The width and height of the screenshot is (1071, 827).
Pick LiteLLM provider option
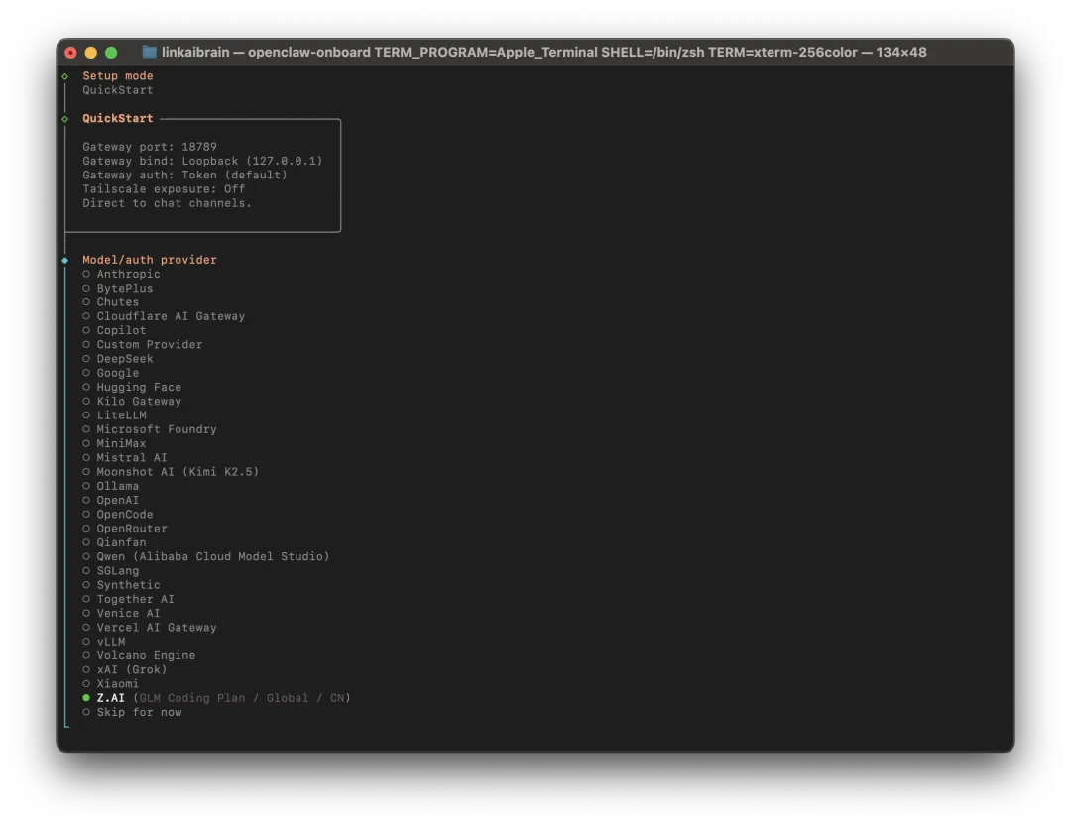[114, 415]
